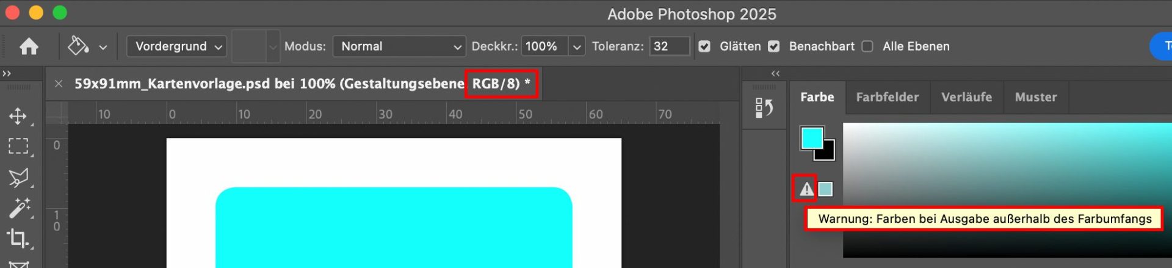Open the Modus Normal dropdown
The height and width of the screenshot is (268, 1172).
399,46
